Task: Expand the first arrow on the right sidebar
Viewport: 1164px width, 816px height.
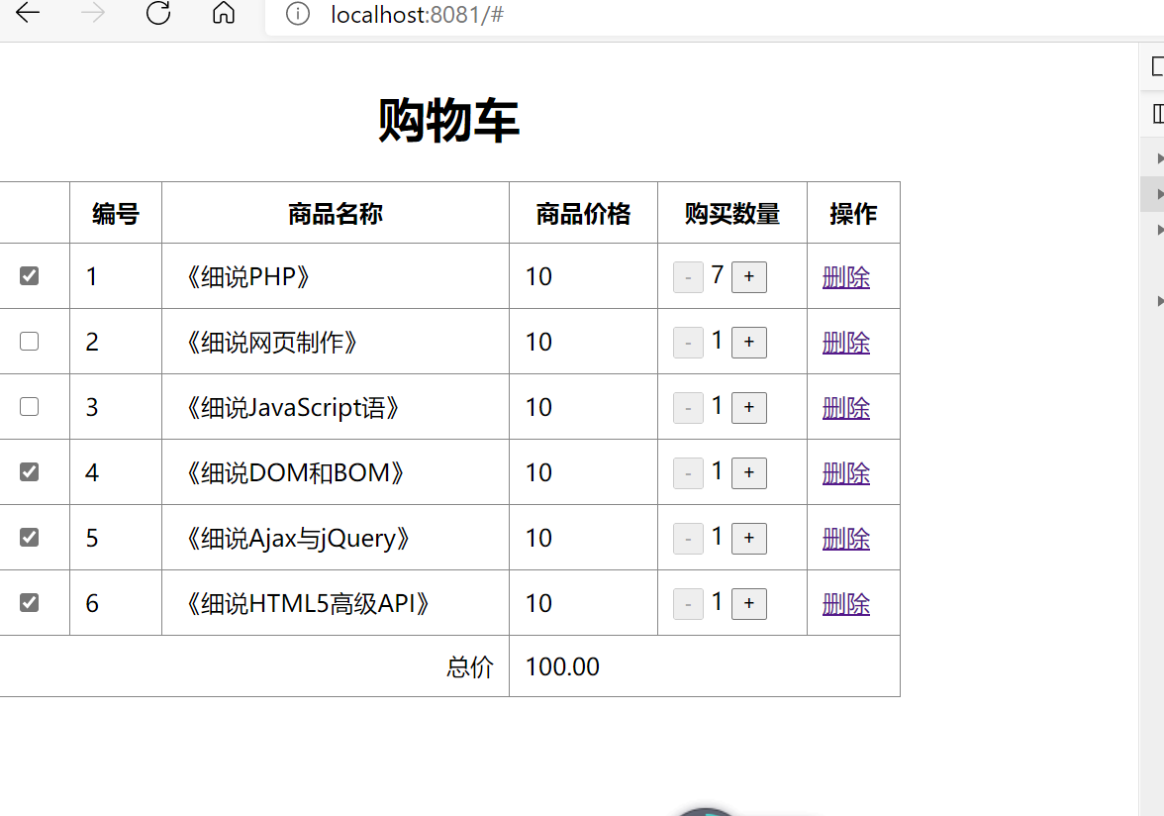Action: coord(1157,157)
